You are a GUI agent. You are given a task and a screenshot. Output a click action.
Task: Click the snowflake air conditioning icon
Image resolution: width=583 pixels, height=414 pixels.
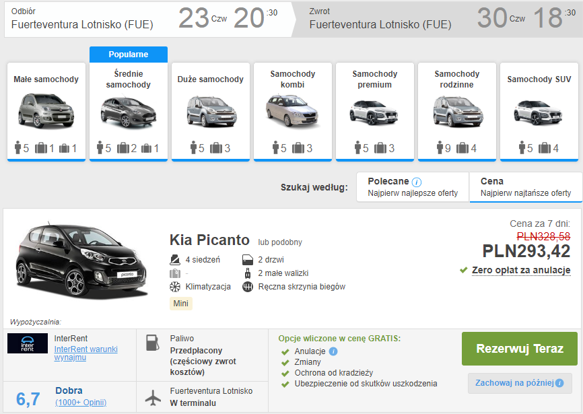click(175, 287)
